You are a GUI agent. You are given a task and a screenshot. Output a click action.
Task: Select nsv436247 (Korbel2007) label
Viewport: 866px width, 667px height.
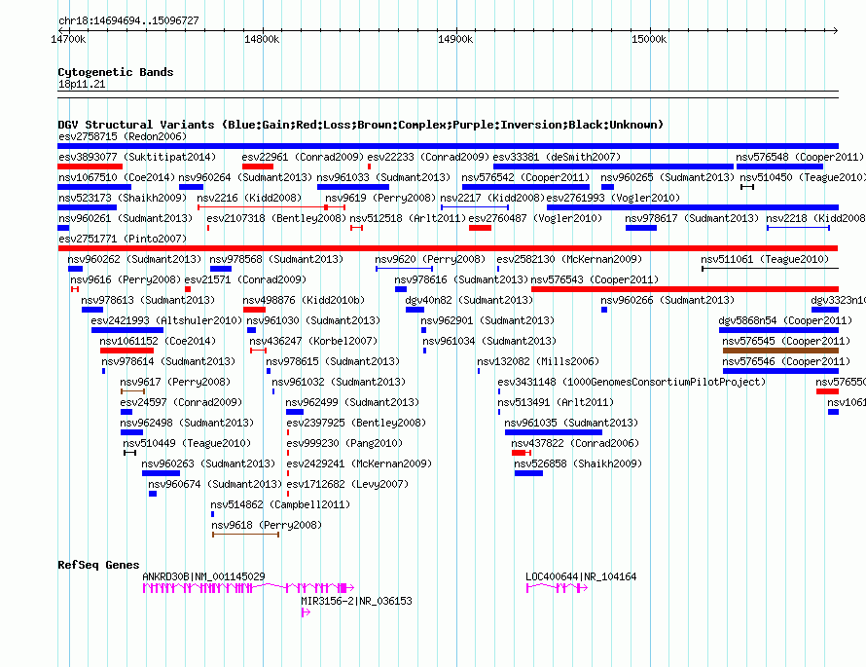(313, 341)
